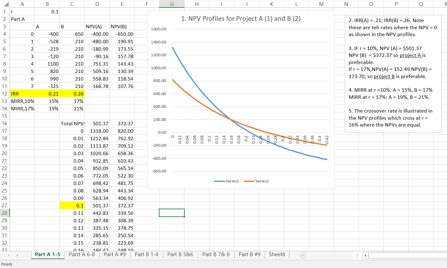Click the Select All corner triangle
Viewport: 447px width, 268px height.
(5, 4)
